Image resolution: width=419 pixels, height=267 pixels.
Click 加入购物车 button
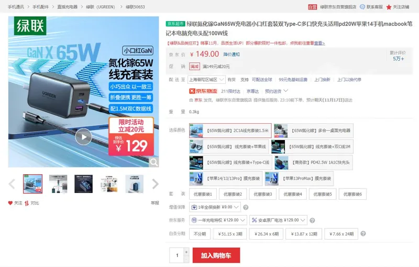point(216,255)
